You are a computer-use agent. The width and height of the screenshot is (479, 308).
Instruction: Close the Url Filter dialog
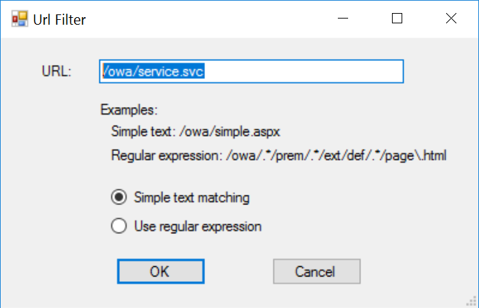pyautogui.click(x=451, y=19)
